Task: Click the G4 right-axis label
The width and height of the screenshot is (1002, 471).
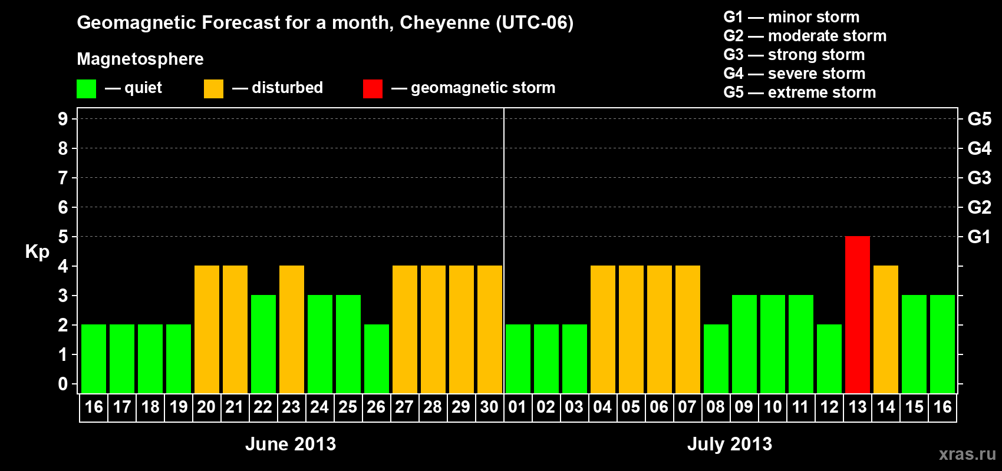Action: [x=980, y=148]
